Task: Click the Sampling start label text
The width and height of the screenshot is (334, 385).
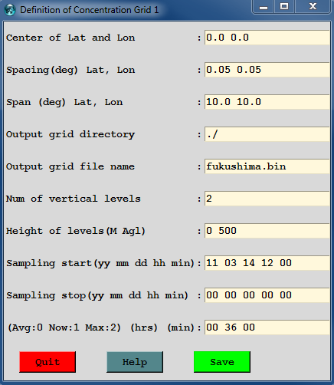Action: (100, 263)
